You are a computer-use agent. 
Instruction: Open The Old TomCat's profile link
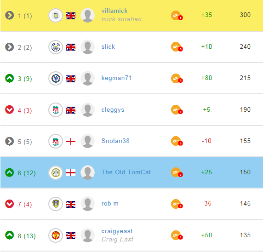(126, 172)
